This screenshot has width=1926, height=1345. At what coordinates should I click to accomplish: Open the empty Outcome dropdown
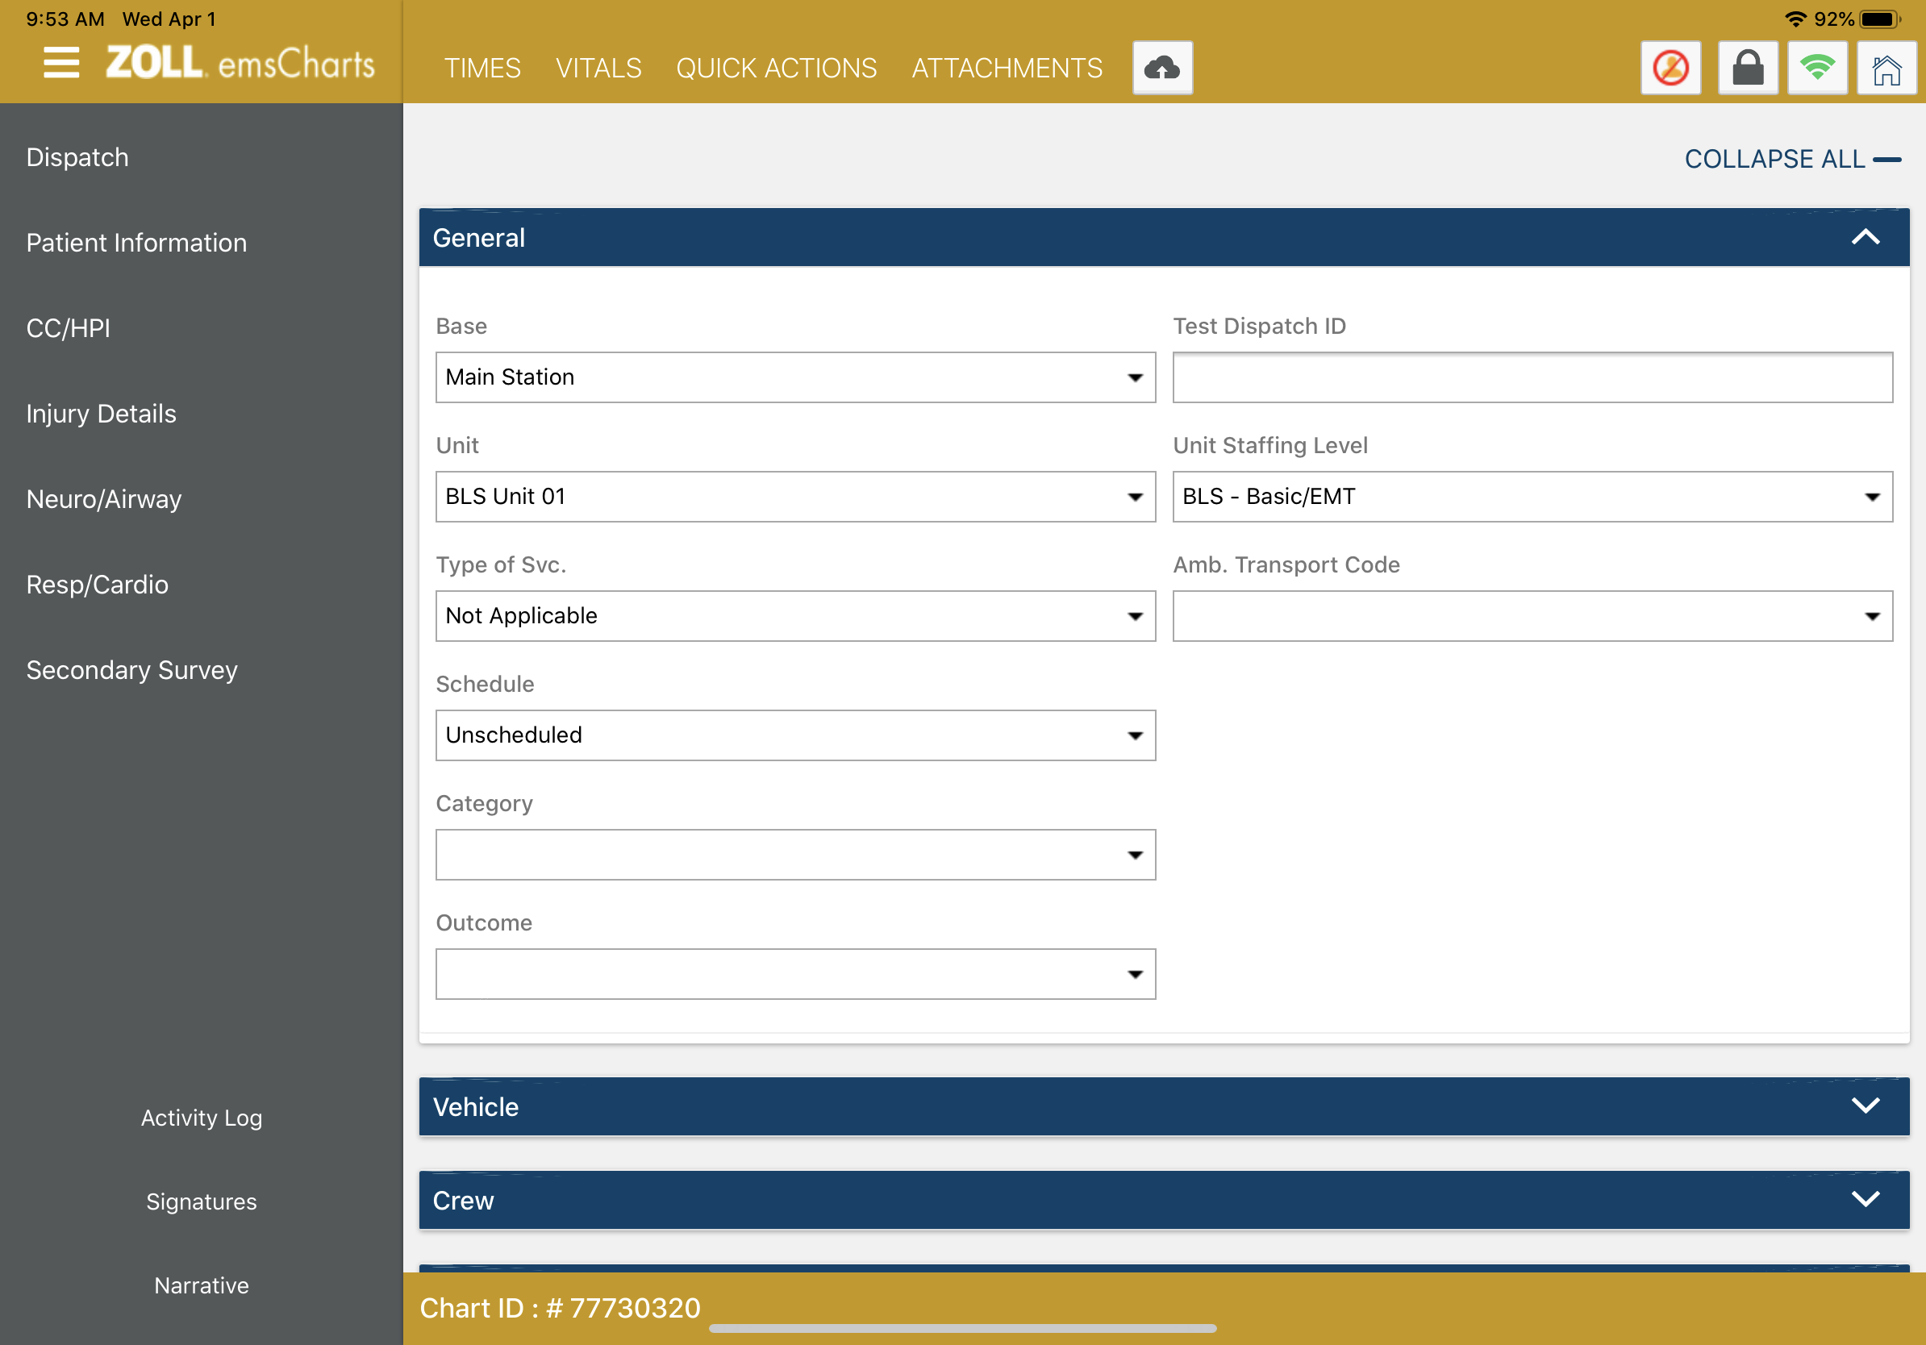point(794,973)
